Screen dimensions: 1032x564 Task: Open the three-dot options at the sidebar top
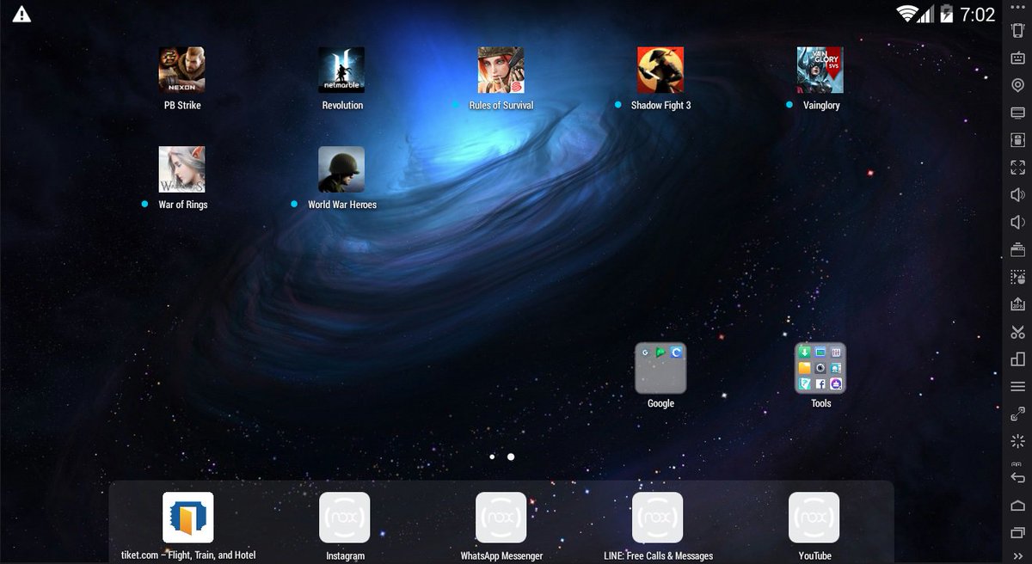pyautogui.click(x=1017, y=7)
